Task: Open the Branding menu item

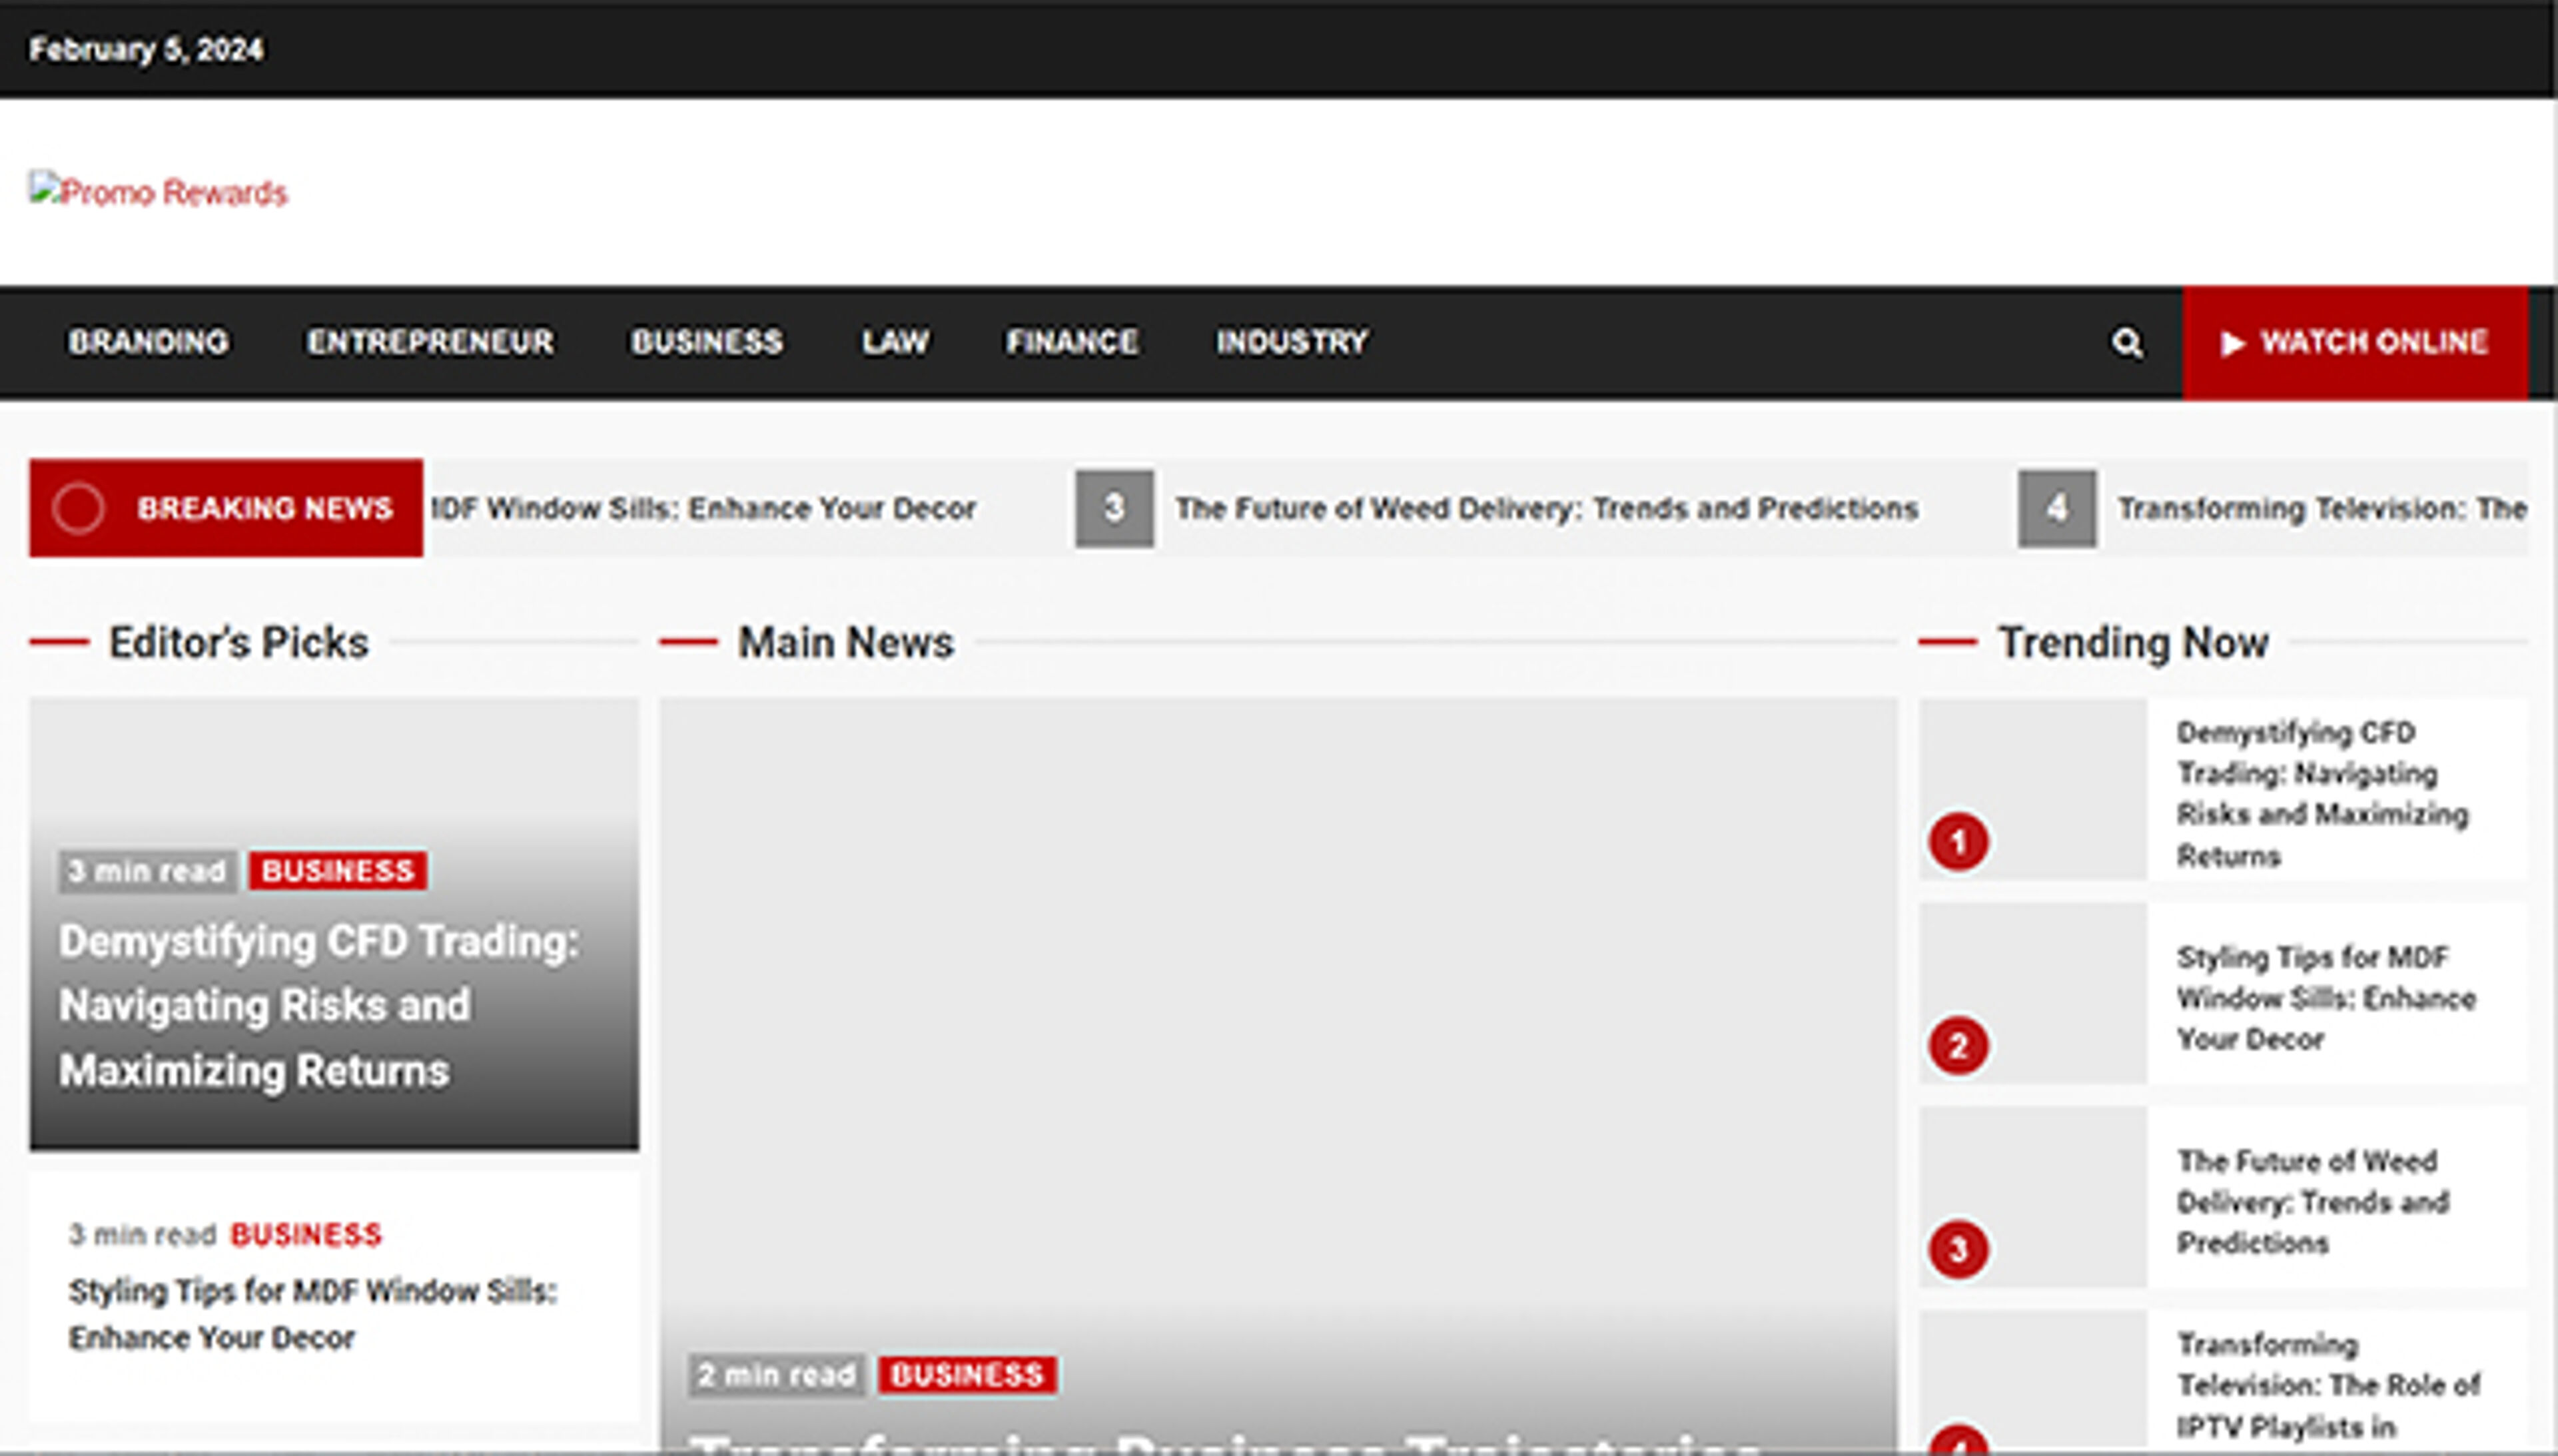Action: [x=148, y=343]
